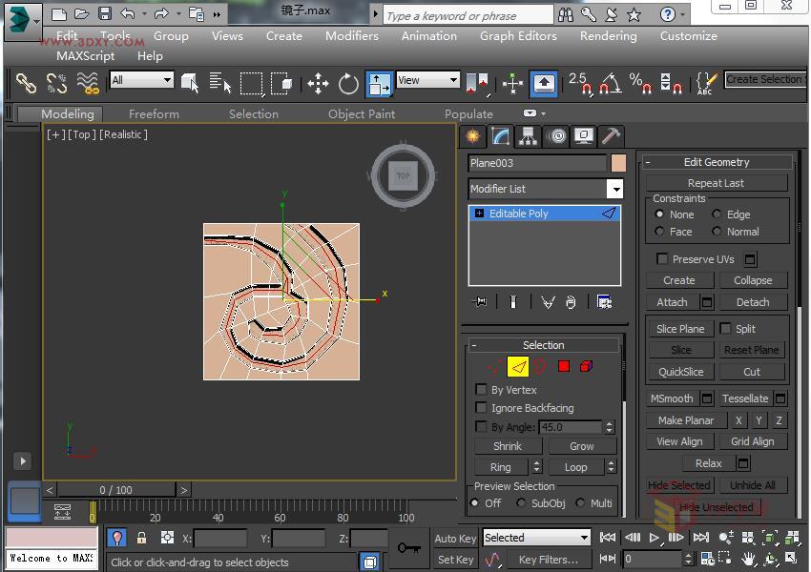Select the Vertex sub-object mode icon
This screenshot has width=811, height=572.
[x=493, y=366]
